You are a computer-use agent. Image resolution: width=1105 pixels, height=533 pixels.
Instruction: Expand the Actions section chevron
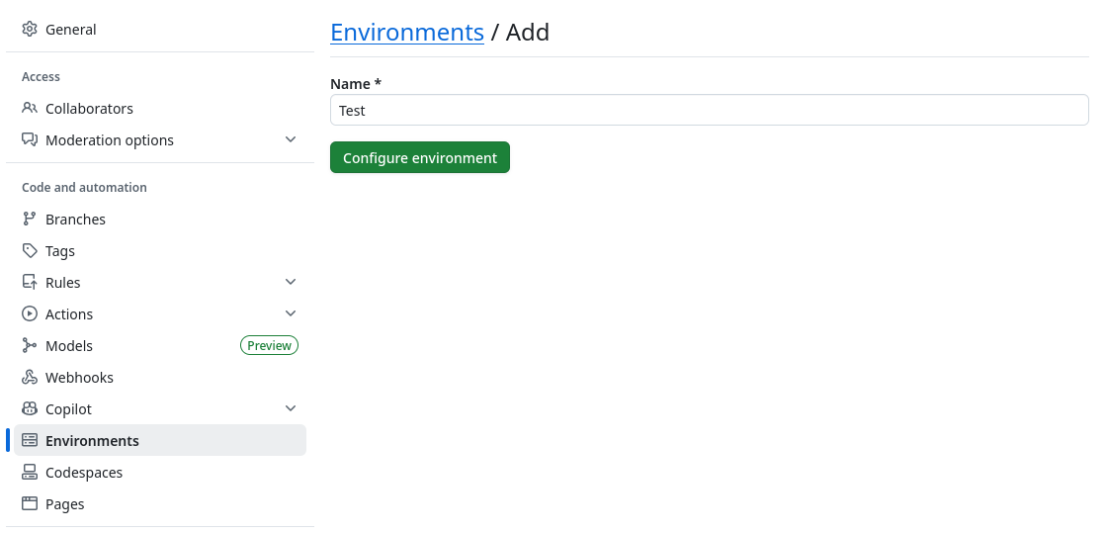[291, 313]
